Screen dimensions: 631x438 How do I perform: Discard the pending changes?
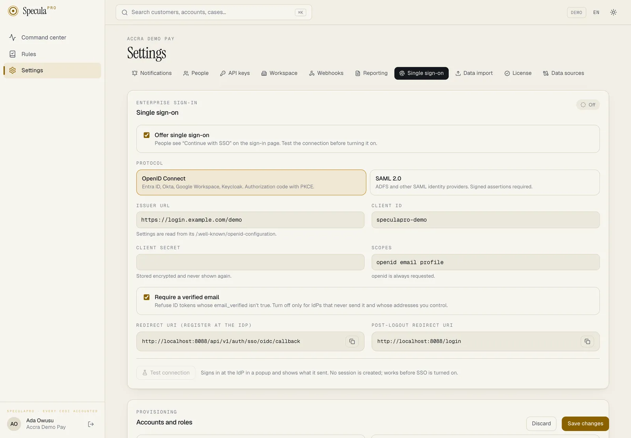tap(541, 424)
